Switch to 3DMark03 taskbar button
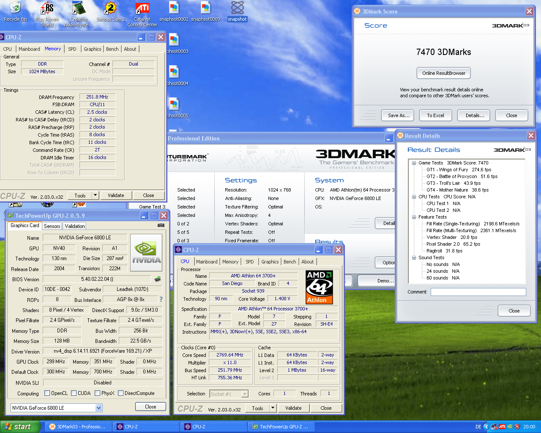 tap(79, 427)
